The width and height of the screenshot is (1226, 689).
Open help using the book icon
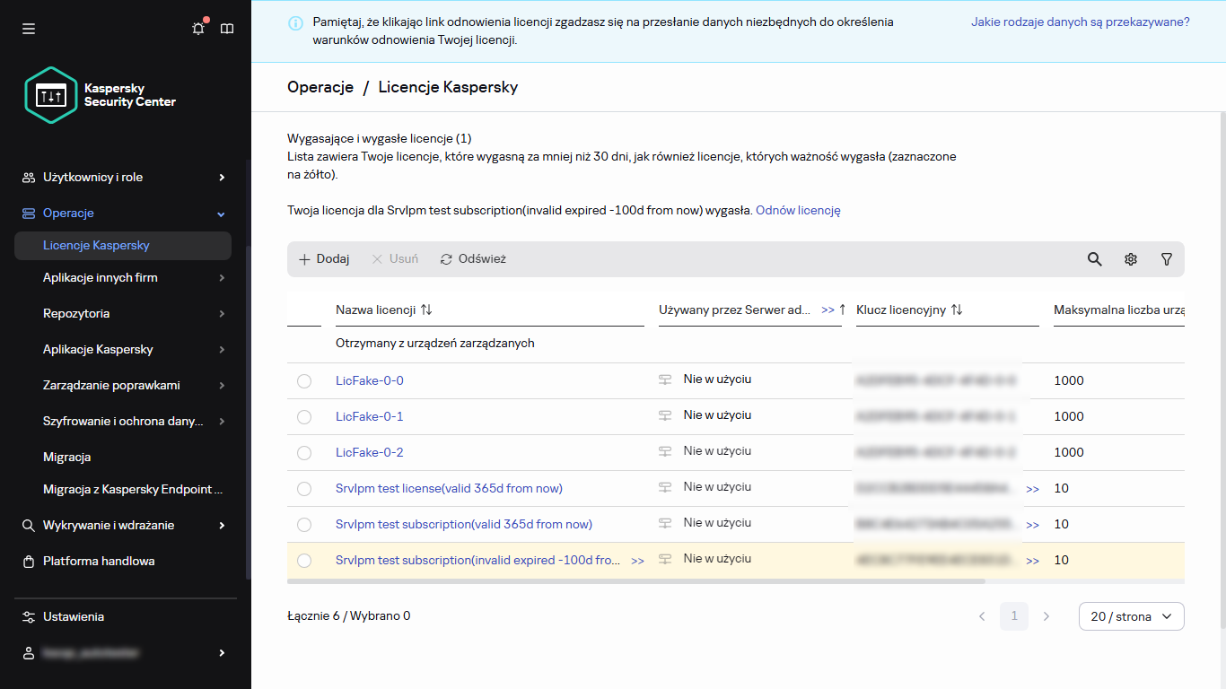(227, 28)
